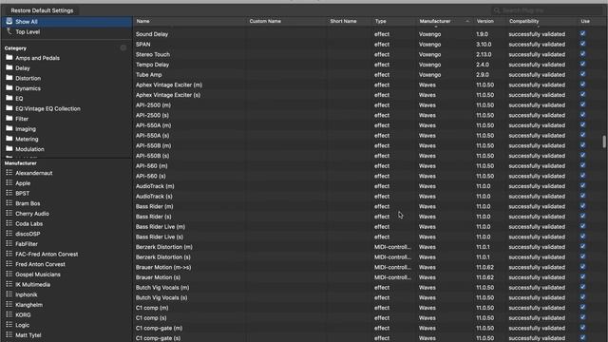
Task: Toggle Use checkbox for SPAN
Action: click(x=582, y=44)
